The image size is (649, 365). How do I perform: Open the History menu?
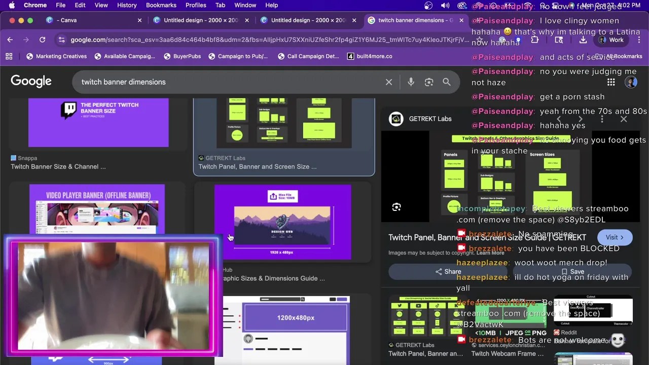[127, 5]
